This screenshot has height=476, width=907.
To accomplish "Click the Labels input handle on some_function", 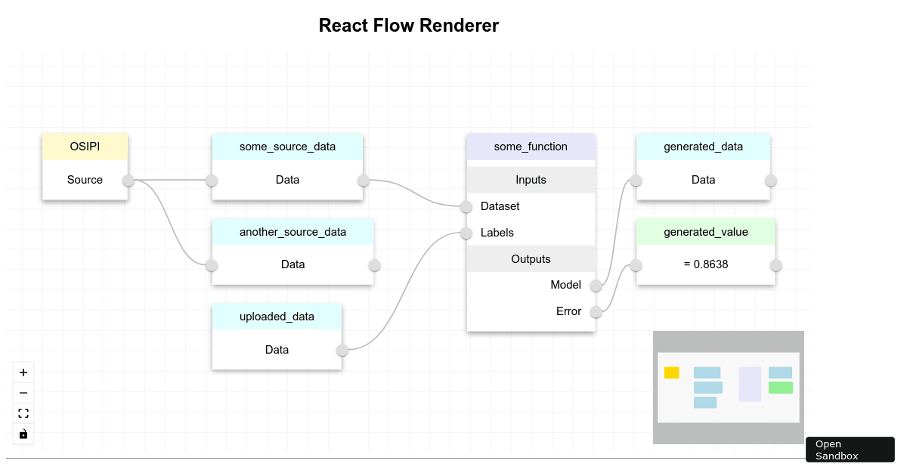I will 466,233.
